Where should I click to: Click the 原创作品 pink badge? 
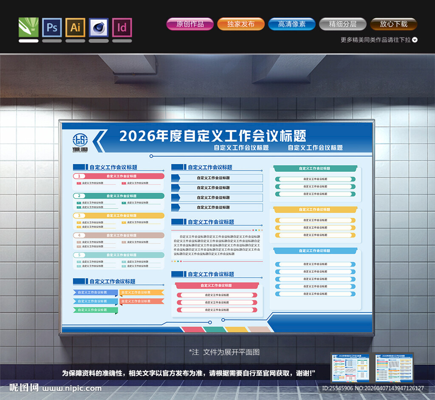tap(190, 24)
